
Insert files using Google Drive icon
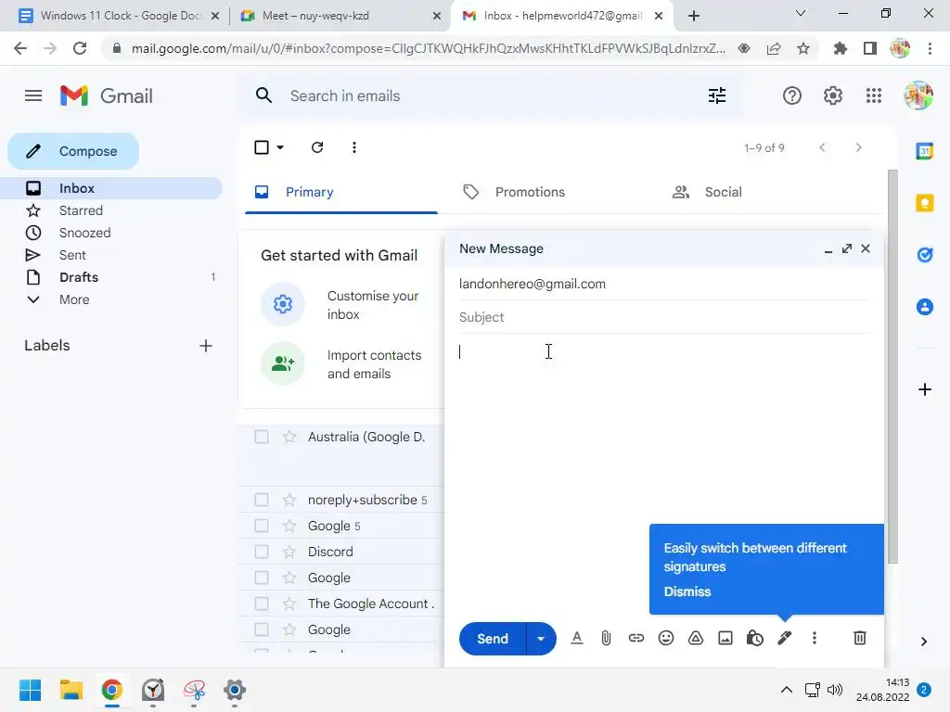696,638
